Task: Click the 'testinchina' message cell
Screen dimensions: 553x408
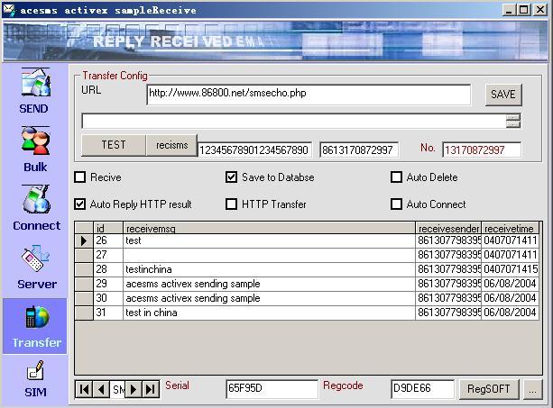Action: pyautogui.click(x=269, y=269)
